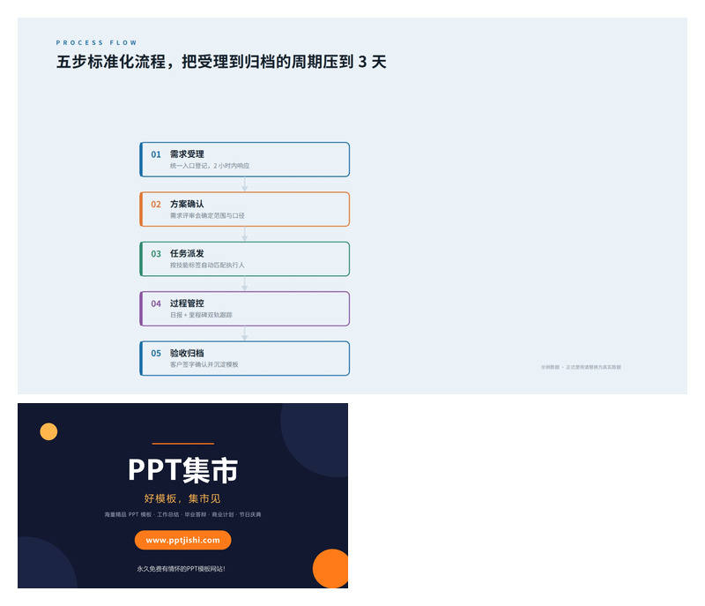Click the step number "02"
The width and height of the screenshot is (705, 606).
[x=156, y=205]
